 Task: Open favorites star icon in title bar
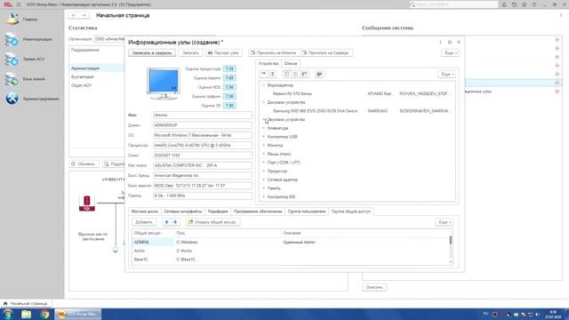coord(524,4)
